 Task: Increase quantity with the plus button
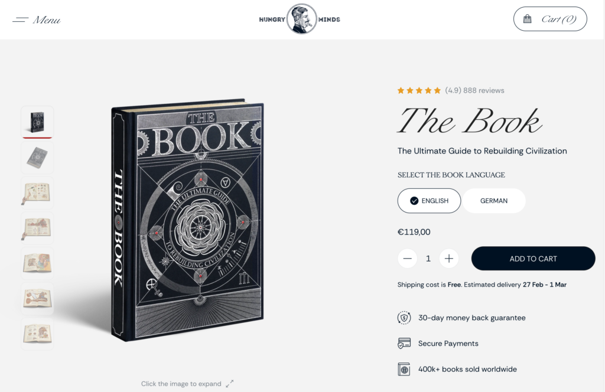(x=449, y=258)
